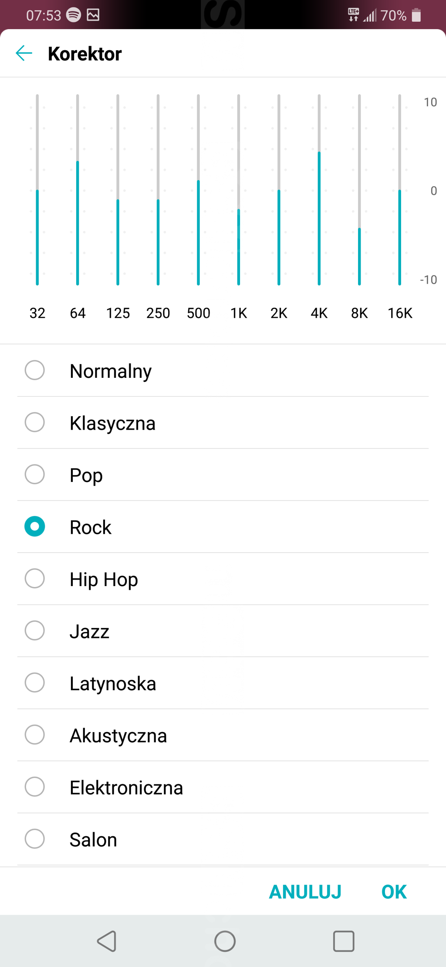Select the Salon preset option
Screen dimensions: 446x967
(35, 839)
